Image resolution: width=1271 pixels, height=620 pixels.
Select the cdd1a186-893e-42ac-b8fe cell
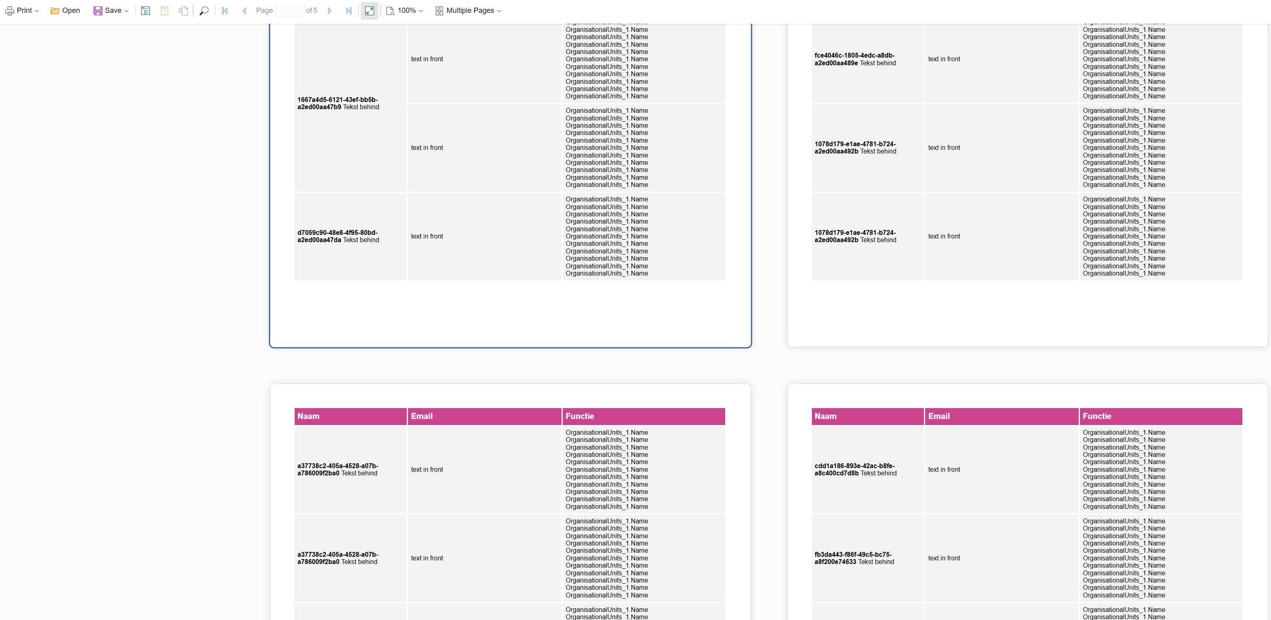867,470
